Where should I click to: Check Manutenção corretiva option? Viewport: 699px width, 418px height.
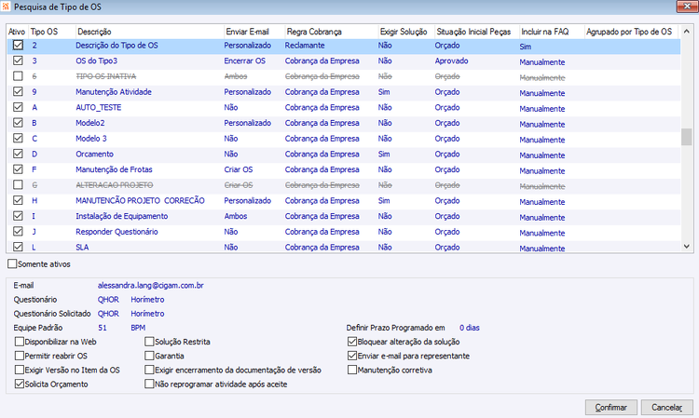352,370
